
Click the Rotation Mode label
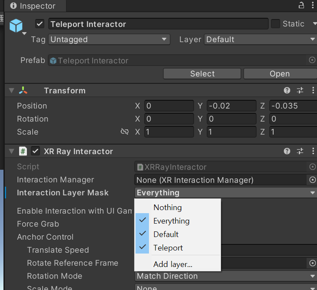click(55, 276)
